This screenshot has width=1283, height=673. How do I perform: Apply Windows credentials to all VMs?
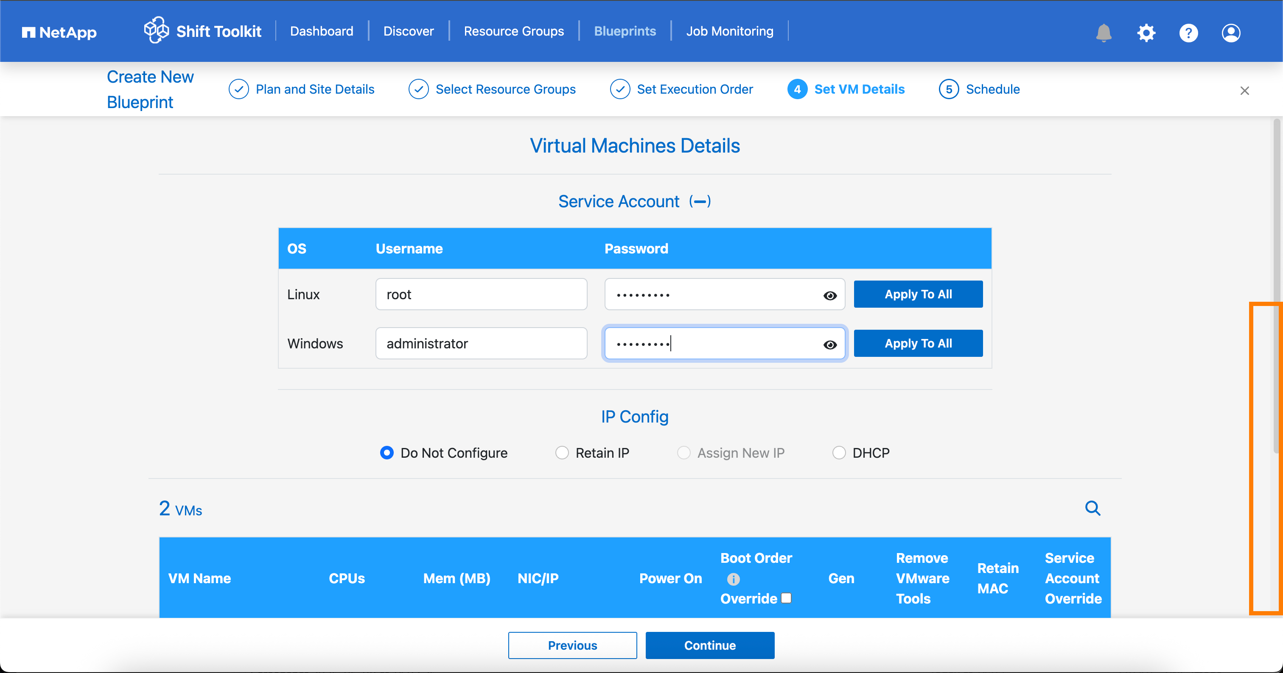coord(918,343)
